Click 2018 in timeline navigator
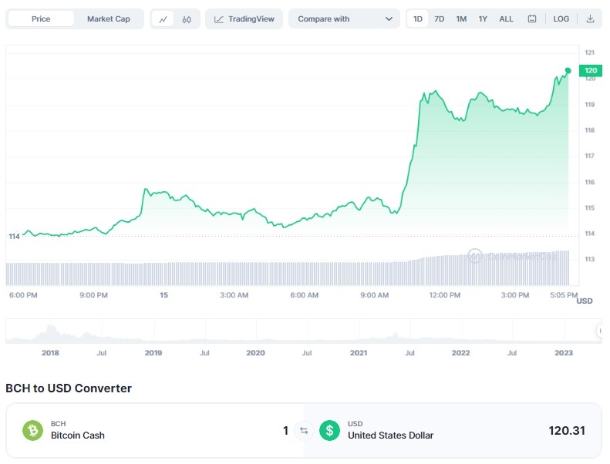This screenshot has width=610, height=464. click(50, 353)
